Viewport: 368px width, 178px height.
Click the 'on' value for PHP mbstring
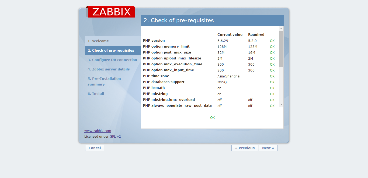pos(219,94)
